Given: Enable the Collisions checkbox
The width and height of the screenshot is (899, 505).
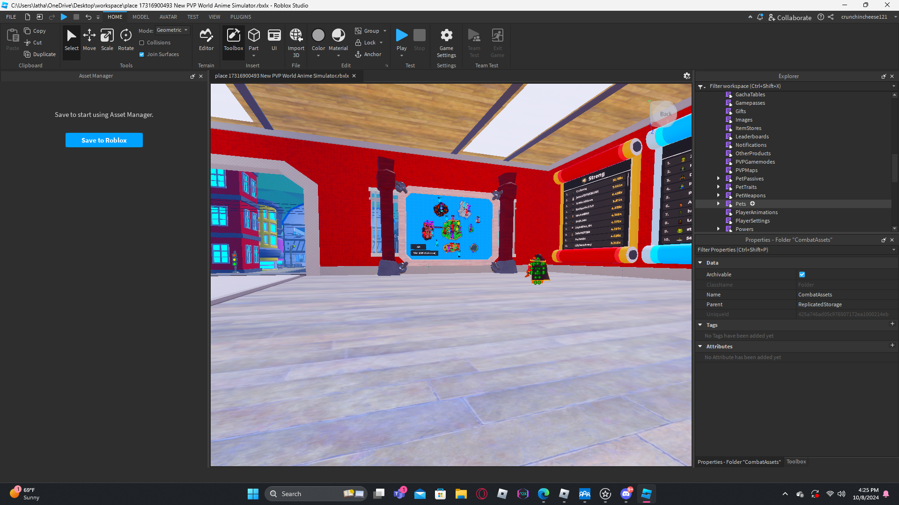Looking at the screenshot, I should (142, 43).
